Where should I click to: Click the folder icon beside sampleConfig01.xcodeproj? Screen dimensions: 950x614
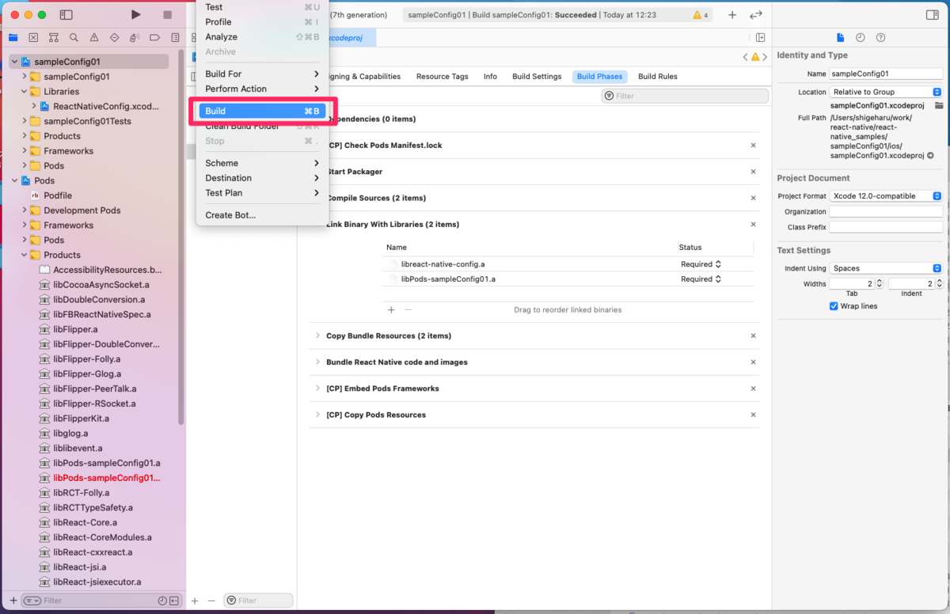(x=939, y=105)
